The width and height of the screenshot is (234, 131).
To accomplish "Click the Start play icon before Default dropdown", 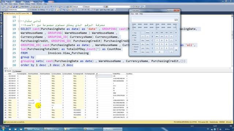I will (x=71, y=7).
